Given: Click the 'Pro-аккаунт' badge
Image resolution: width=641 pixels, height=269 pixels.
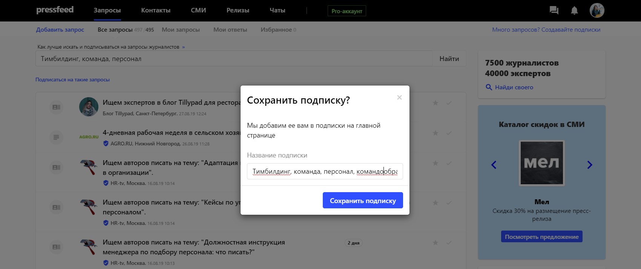Looking at the screenshot, I should coord(347,11).
